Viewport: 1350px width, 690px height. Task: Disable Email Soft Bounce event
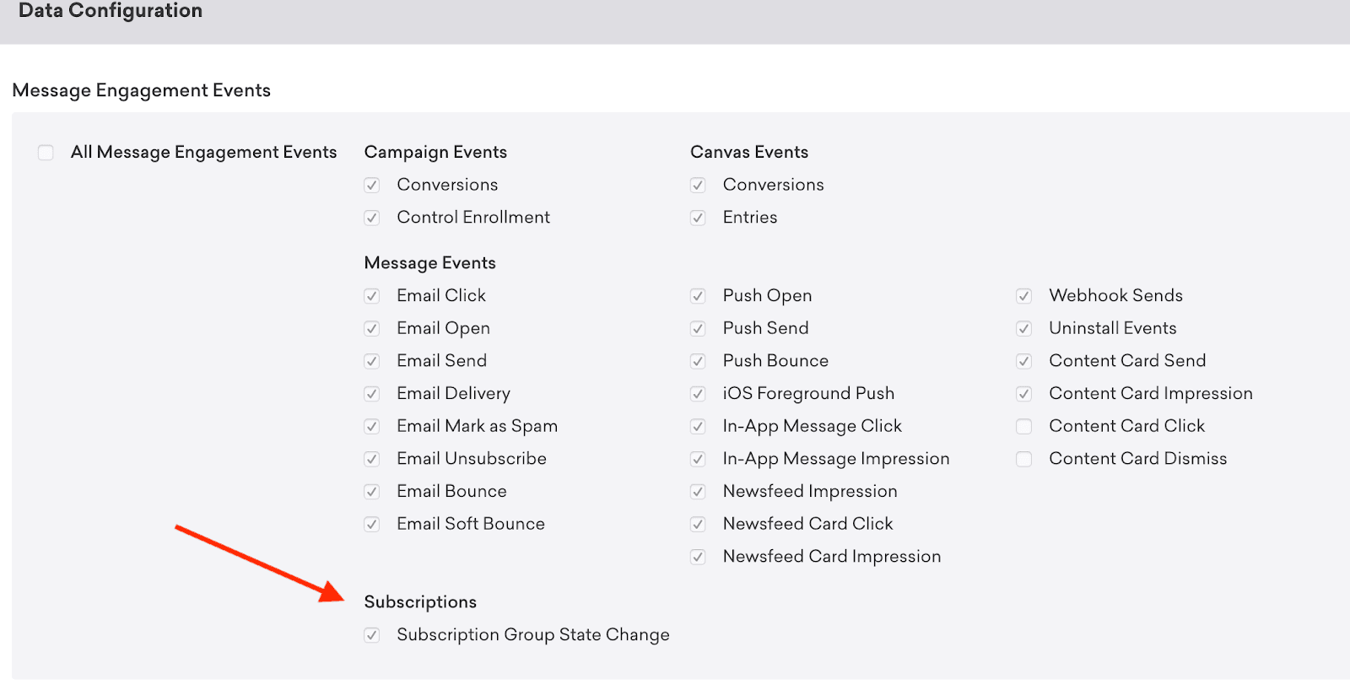tap(371, 524)
